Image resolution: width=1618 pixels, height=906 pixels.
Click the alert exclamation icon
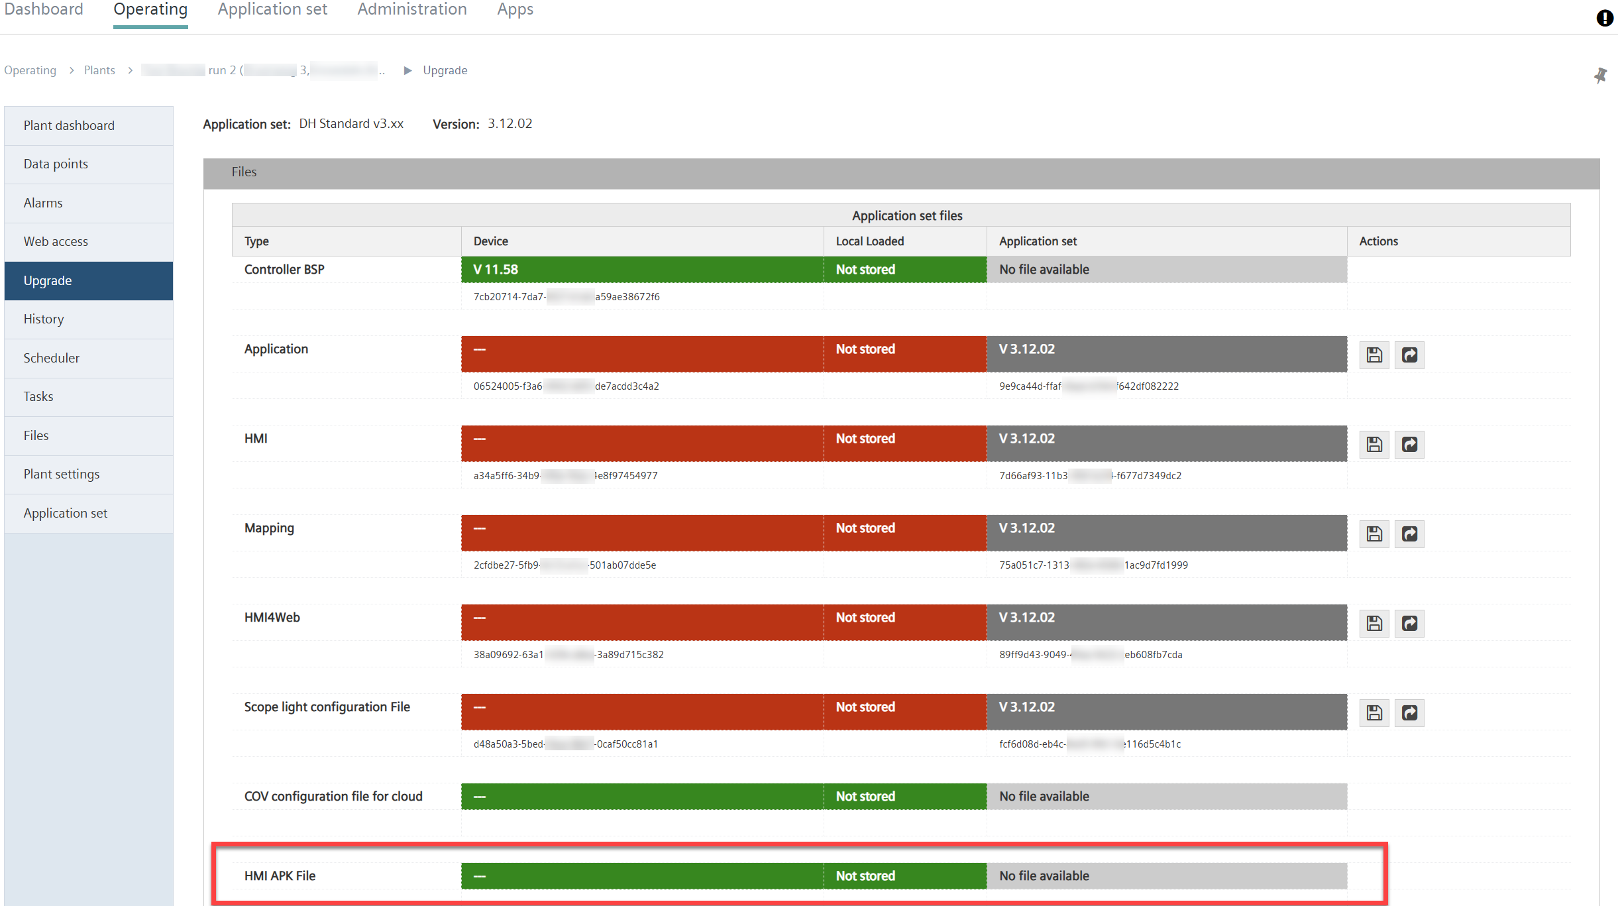(1604, 18)
